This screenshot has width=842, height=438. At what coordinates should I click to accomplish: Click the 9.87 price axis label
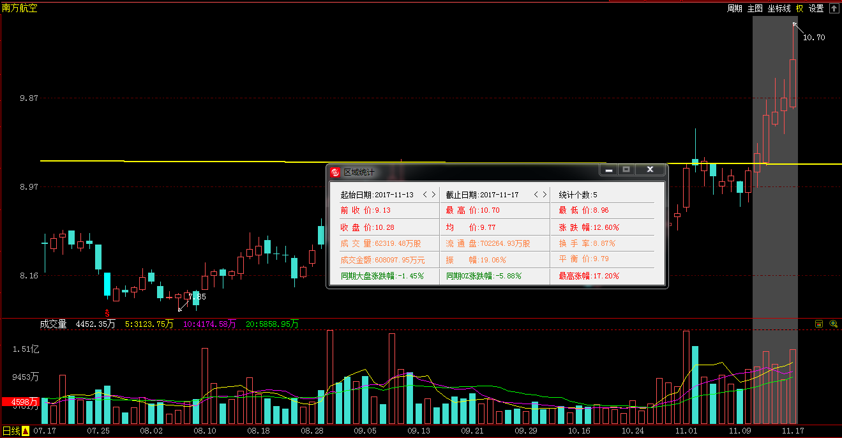29,98
